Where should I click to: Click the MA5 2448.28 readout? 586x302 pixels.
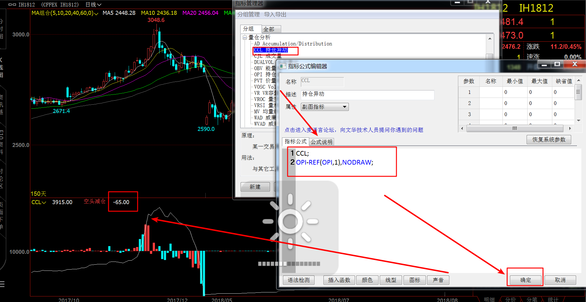(x=119, y=13)
